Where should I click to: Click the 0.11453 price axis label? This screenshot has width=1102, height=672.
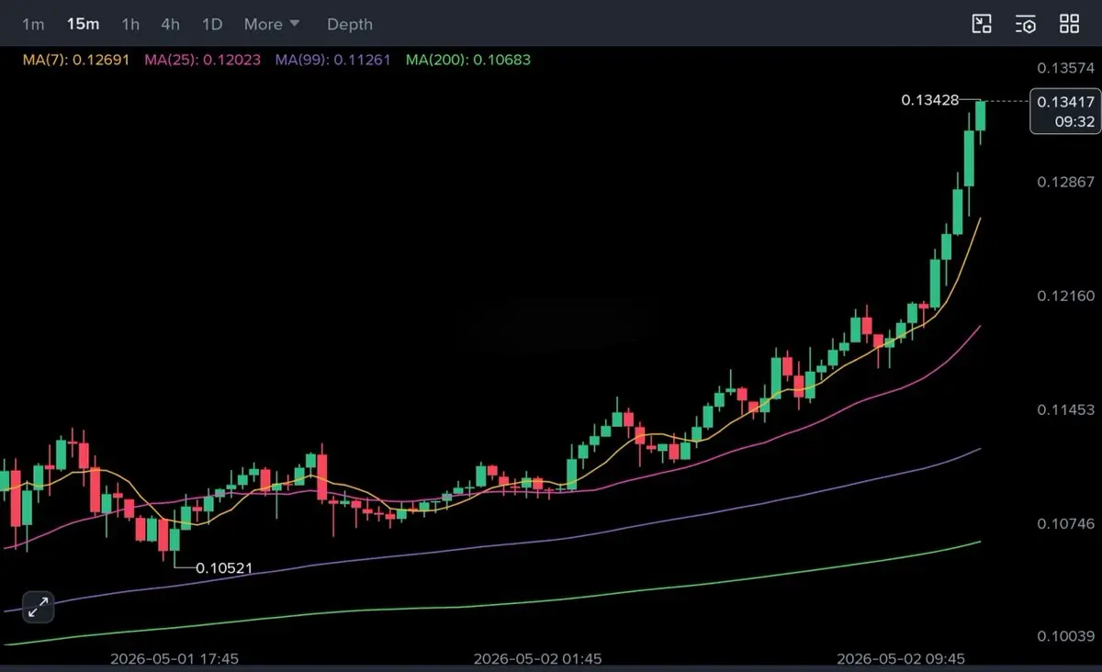(x=1066, y=409)
